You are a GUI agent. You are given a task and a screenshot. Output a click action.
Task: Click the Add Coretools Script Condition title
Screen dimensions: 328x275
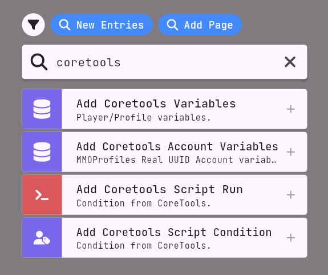174,232
